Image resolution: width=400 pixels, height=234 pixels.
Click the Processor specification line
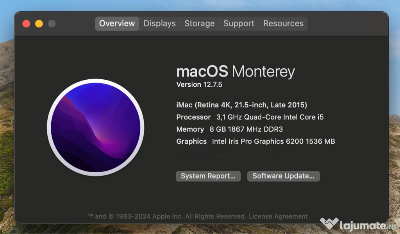[250, 117]
